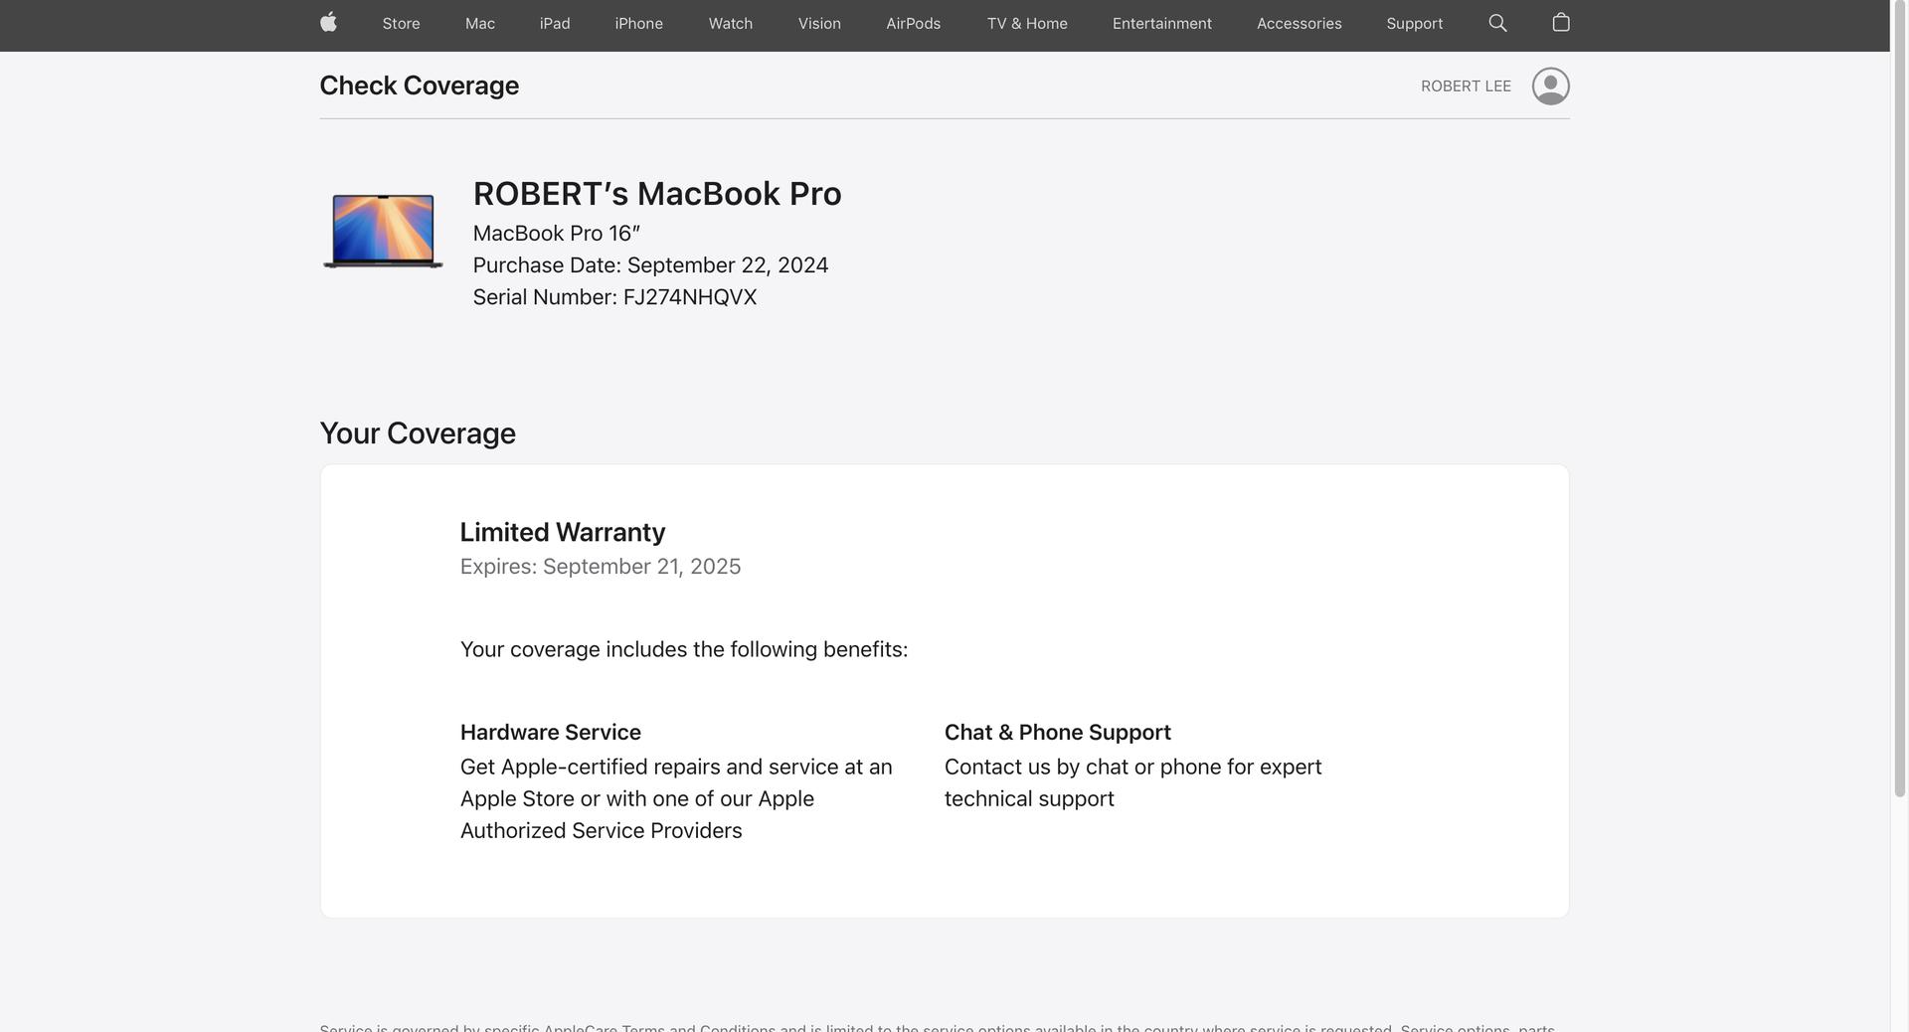Go to the Mac section
Screen dimensions: 1909x1032
coord(480,24)
